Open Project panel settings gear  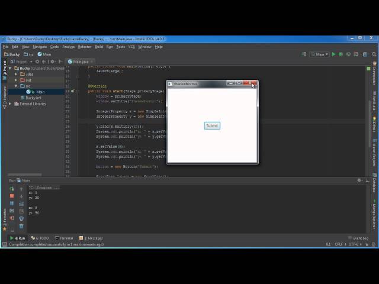52,62
